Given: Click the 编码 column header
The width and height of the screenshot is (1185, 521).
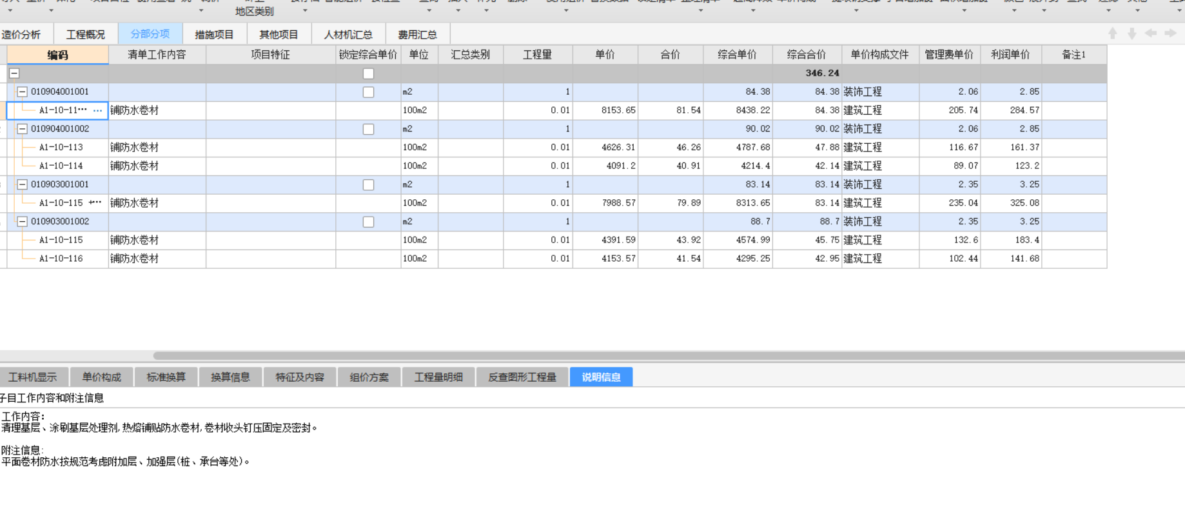Looking at the screenshot, I should (57, 55).
